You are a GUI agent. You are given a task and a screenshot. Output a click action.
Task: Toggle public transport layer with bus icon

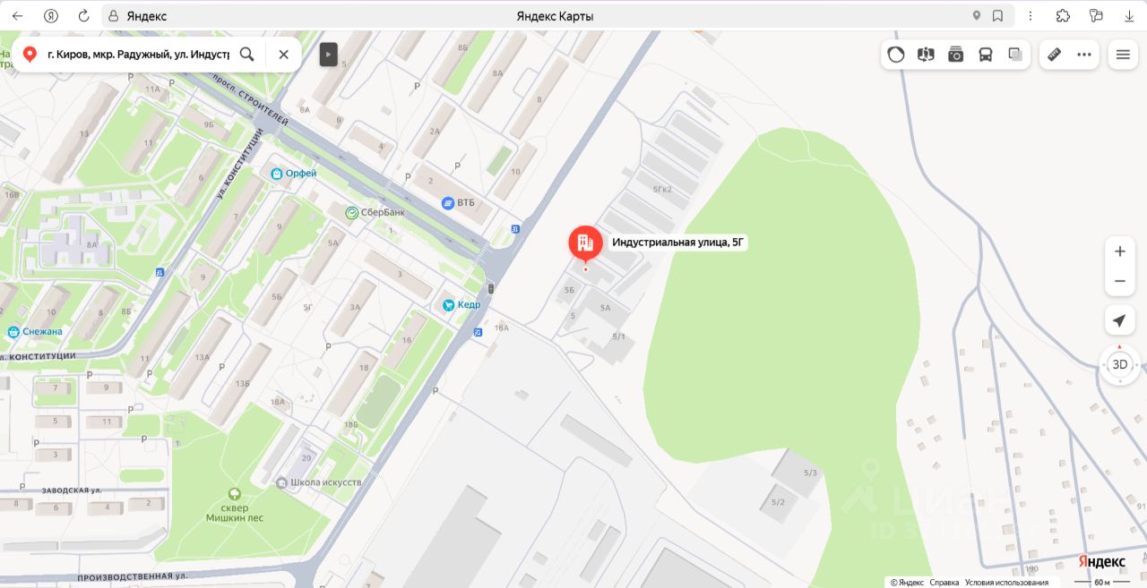click(986, 55)
